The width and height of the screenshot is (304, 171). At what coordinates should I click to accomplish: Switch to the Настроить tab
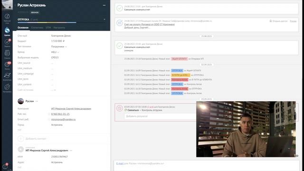[x=59, y=28]
